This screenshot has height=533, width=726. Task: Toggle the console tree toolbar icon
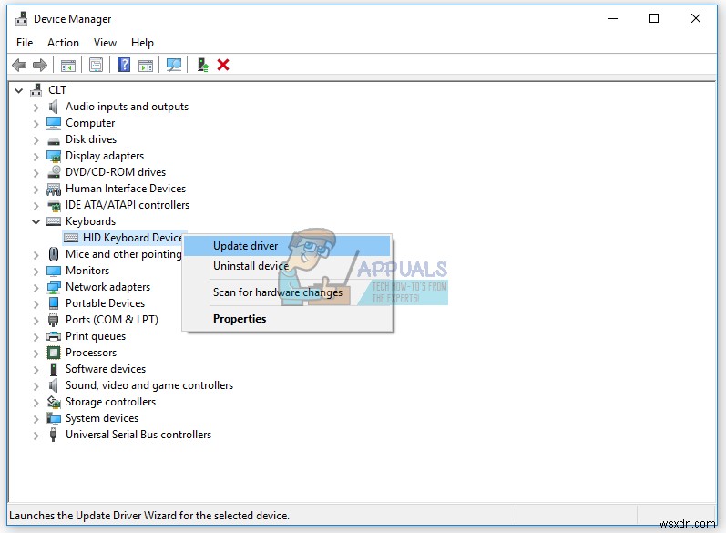(x=68, y=65)
